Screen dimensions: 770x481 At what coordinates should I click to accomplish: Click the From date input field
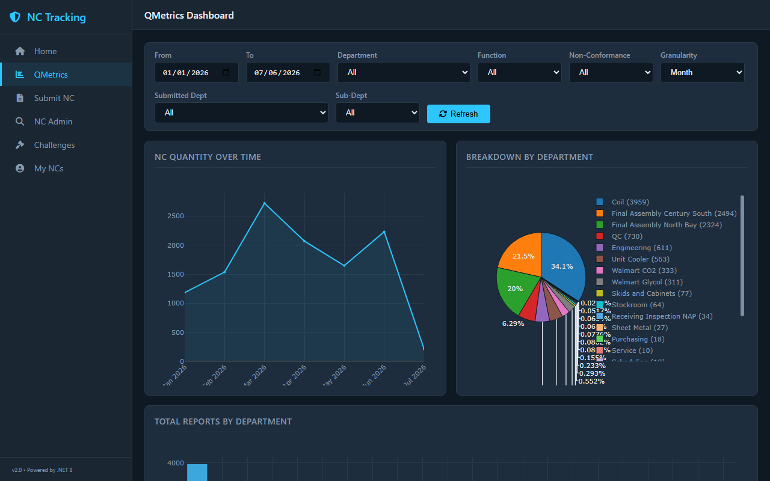[x=197, y=72]
